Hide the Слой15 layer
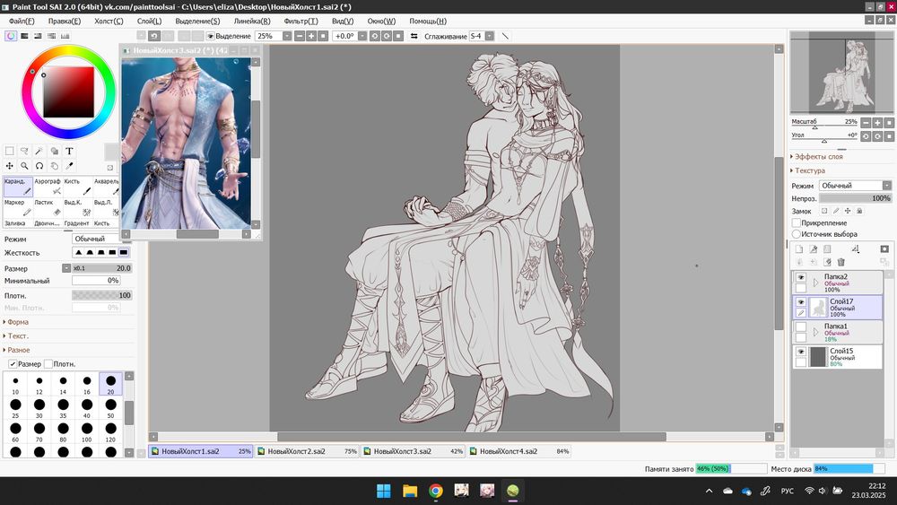This screenshot has width=897, height=505. click(800, 352)
